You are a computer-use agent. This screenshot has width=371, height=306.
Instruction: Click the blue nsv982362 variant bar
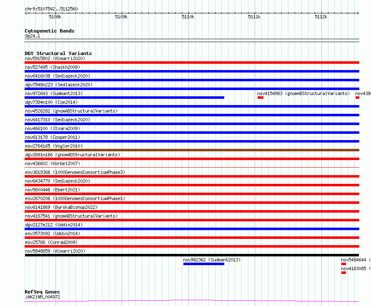click(x=204, y=264)
